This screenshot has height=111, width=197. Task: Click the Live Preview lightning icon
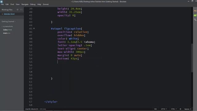[x=195, y=11]
